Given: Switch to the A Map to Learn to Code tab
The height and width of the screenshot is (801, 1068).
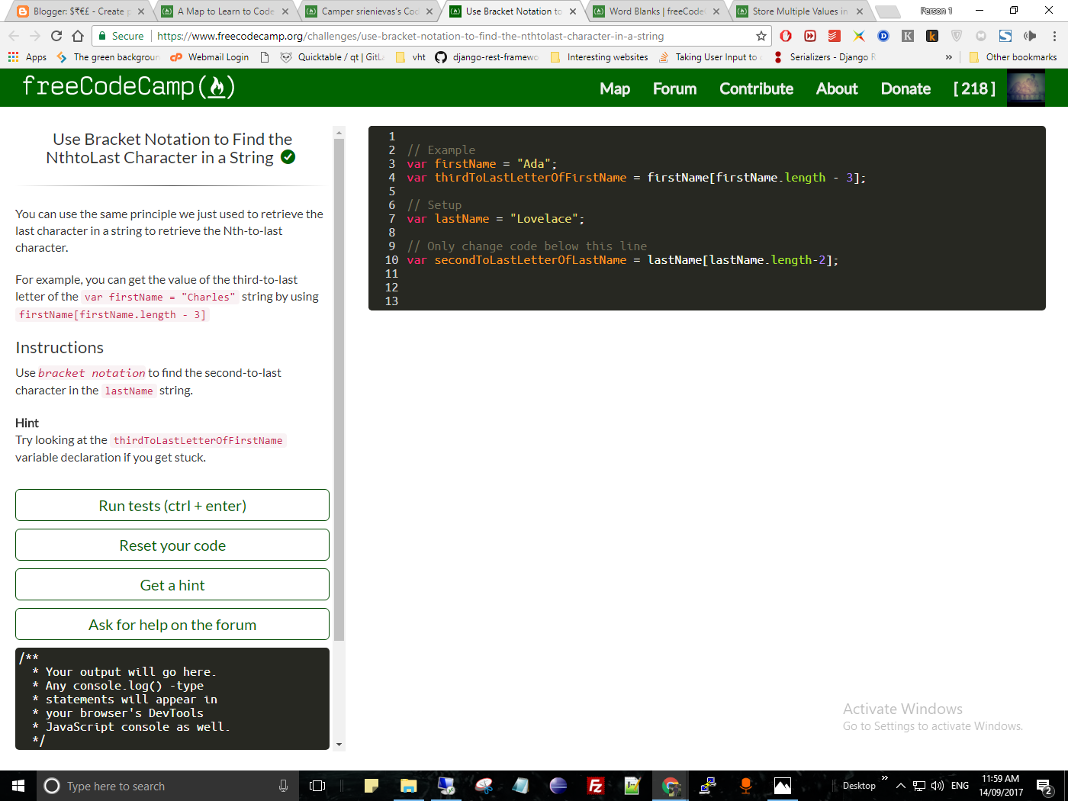Looking at the screenshot, I should point(223,11).
